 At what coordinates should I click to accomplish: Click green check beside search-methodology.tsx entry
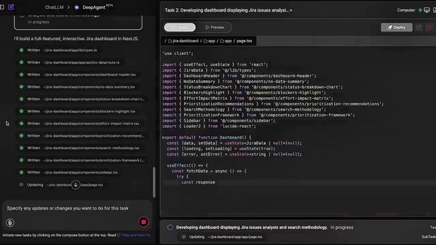click(x=21, y=148)
